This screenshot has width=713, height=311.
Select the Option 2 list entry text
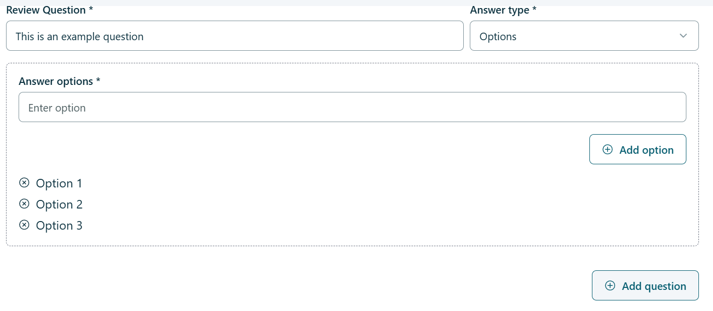click(59, 204)
